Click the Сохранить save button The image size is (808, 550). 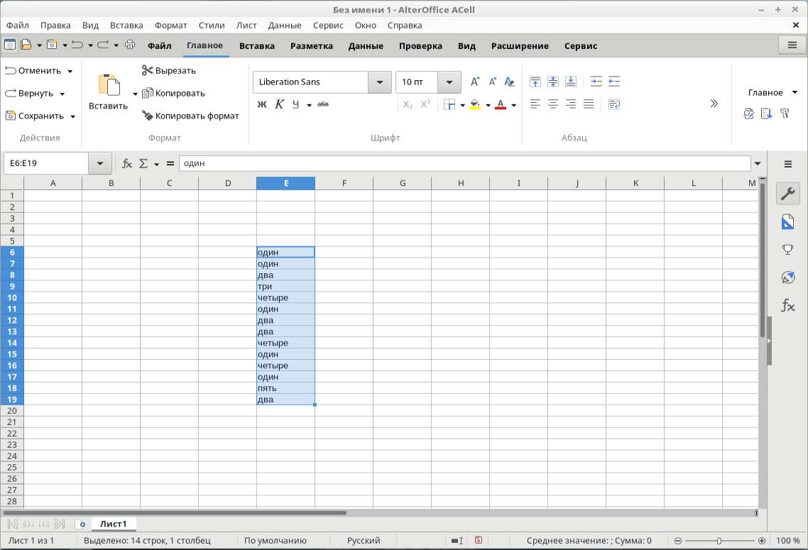point(35,116)
